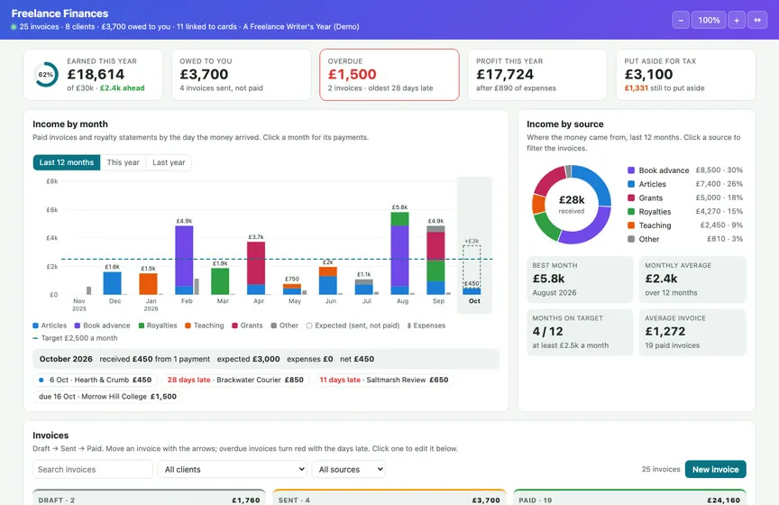
Task: Switch to the Last year tab
Action: (x=169, y=162)
